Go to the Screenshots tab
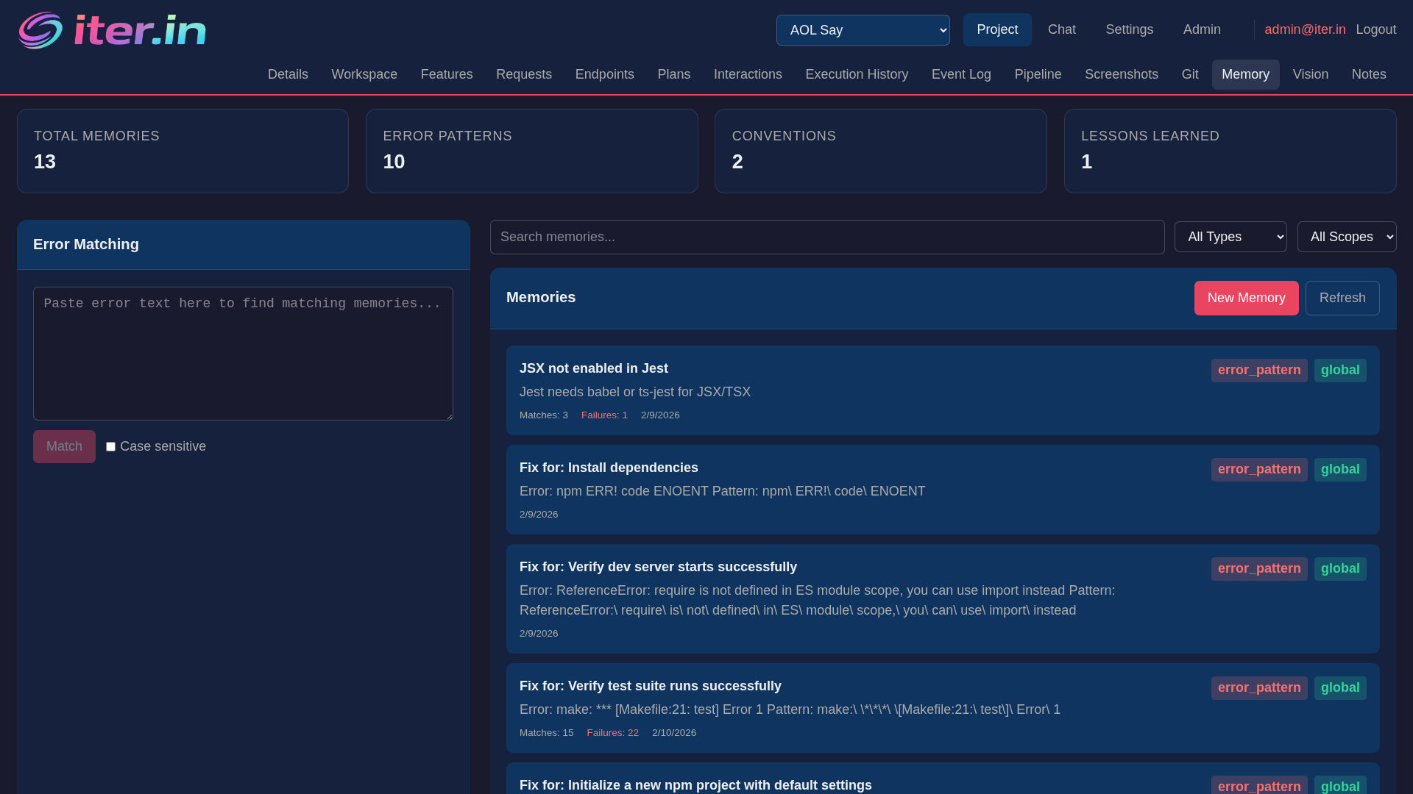1413x794 pixels. [1121, 74]
